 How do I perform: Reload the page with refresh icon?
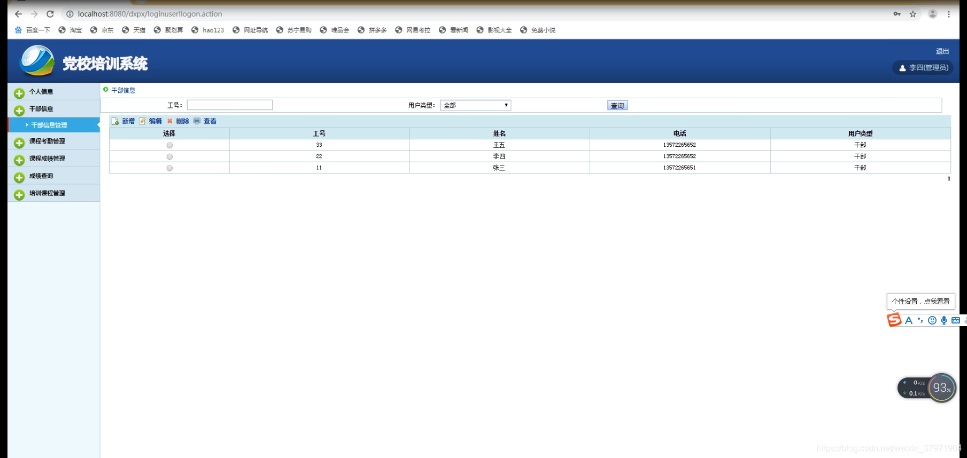click(50, 14)
